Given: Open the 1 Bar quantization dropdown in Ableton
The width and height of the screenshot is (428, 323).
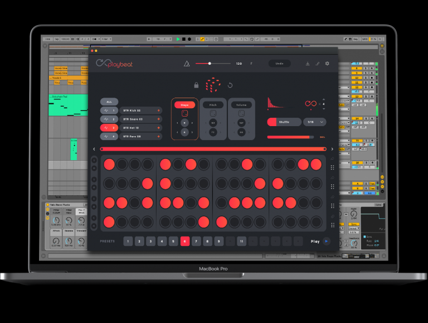Looking at the screenshot, I should tap(107, 39).
